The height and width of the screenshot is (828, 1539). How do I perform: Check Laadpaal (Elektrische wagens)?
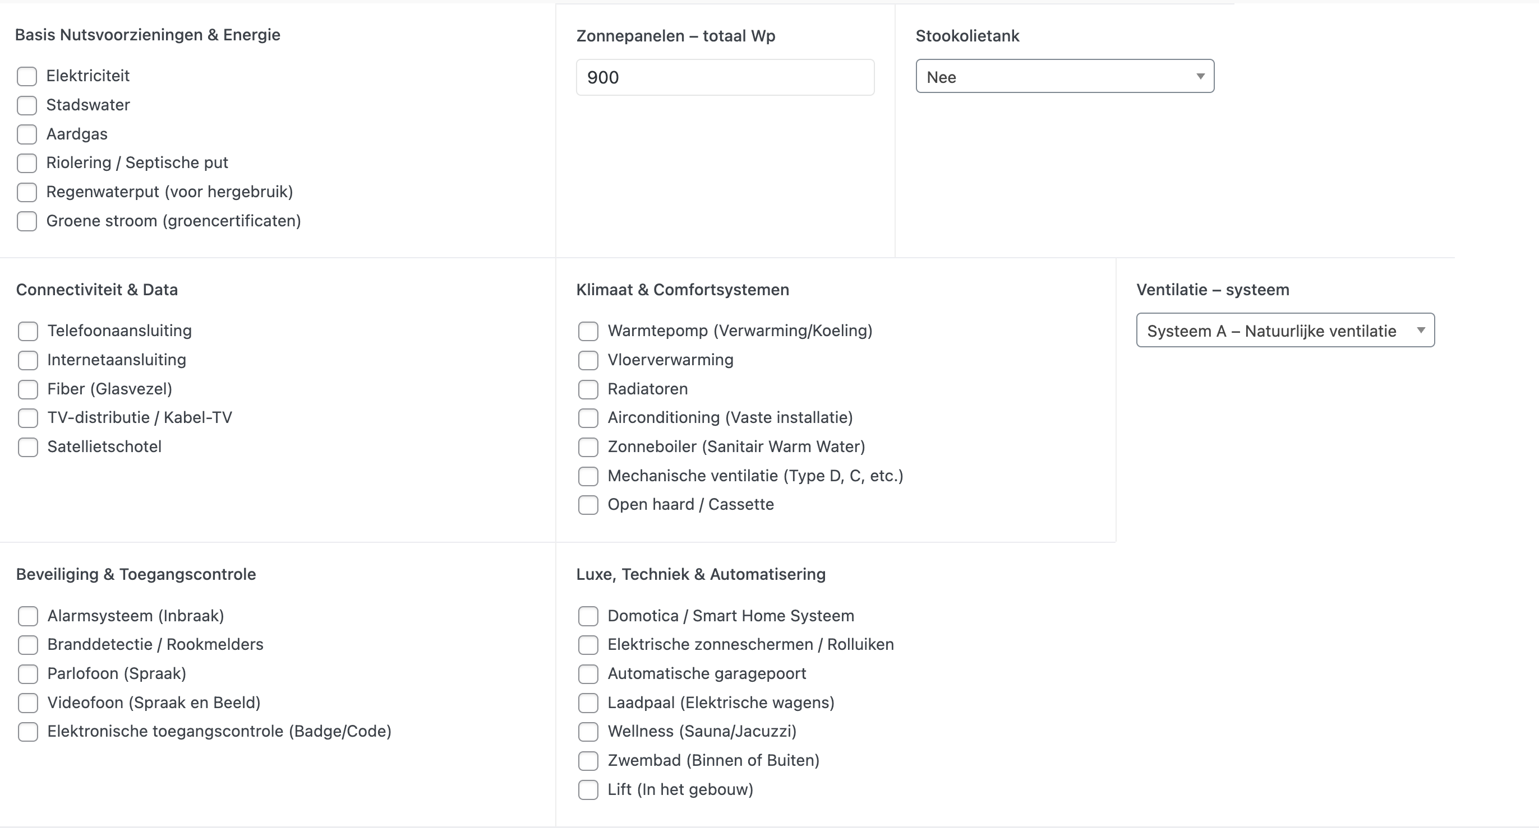588,703
